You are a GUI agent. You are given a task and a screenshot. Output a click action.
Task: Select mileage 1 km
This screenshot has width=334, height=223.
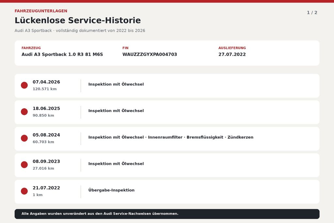pyautogui.click(x=38, y=195)
